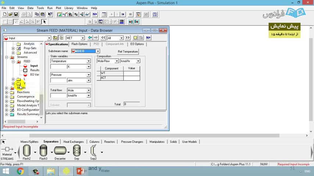Open the Heat Exchangers library tab
Image resolution: width=314 pixels, height=176 pixels.
tap(74, 142)
